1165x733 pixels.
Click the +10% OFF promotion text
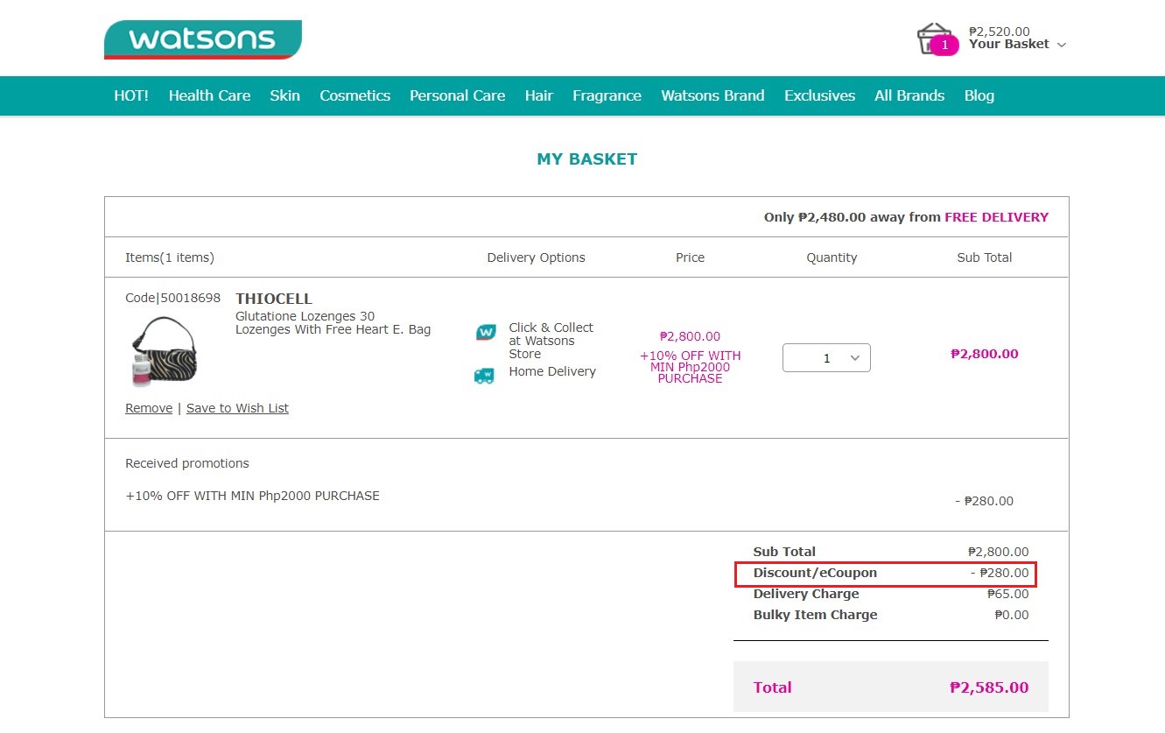(x=690, y=366)
